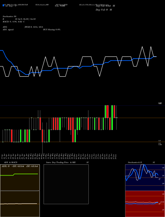165x217 pixels.
Task: Click the 'SI 14/3: 36.33 / 54.53' value
Action: [x=25, y=19]
